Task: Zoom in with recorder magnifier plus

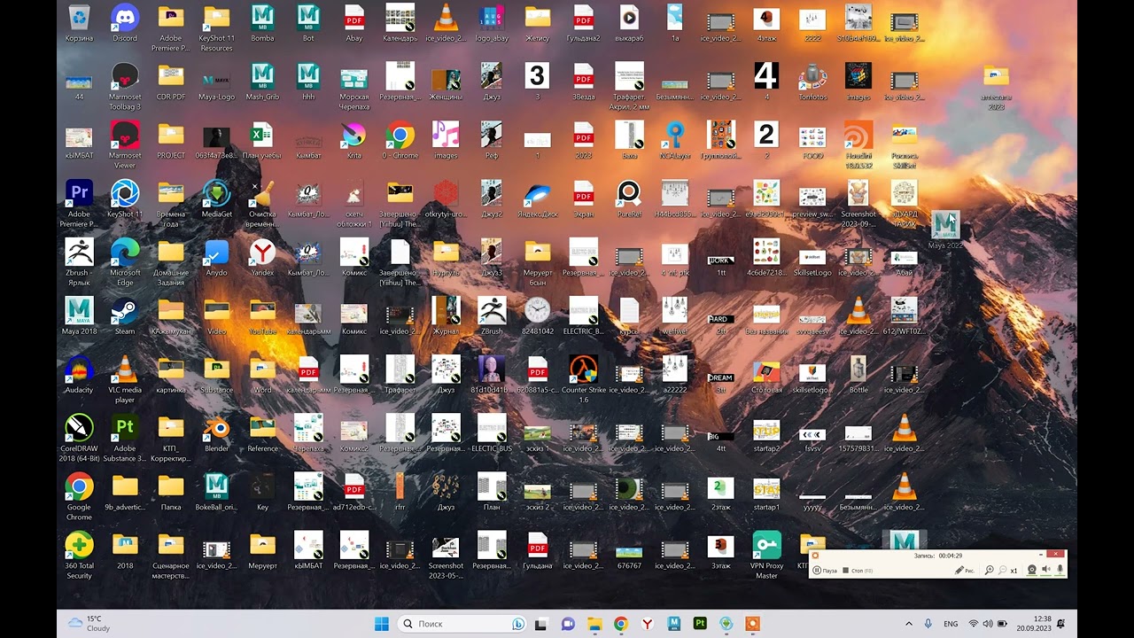Action: click(989, 571)
